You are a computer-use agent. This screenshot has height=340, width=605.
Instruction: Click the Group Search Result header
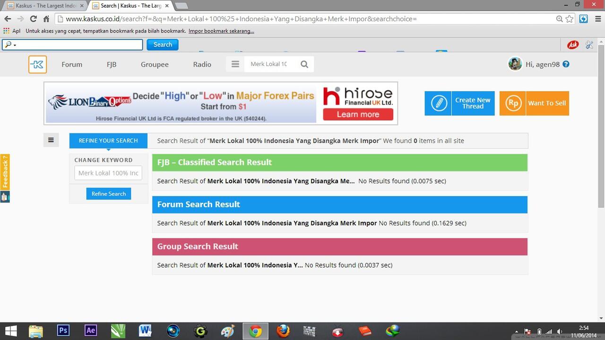(339, 246)
